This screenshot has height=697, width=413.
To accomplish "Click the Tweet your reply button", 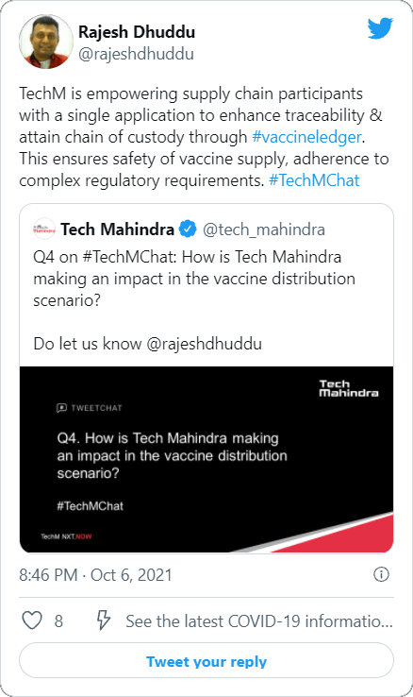I will 206,661.
